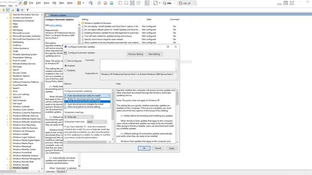Pause the virtual machine with the orange pause icon
The image size is (312, 175).
(79, 3)
